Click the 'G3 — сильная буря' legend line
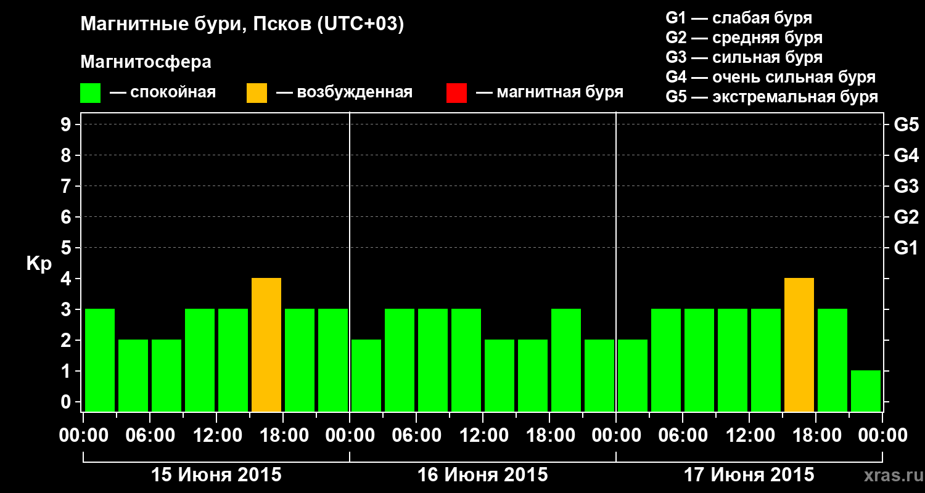925x493 pixels. (x=744, y=57)
